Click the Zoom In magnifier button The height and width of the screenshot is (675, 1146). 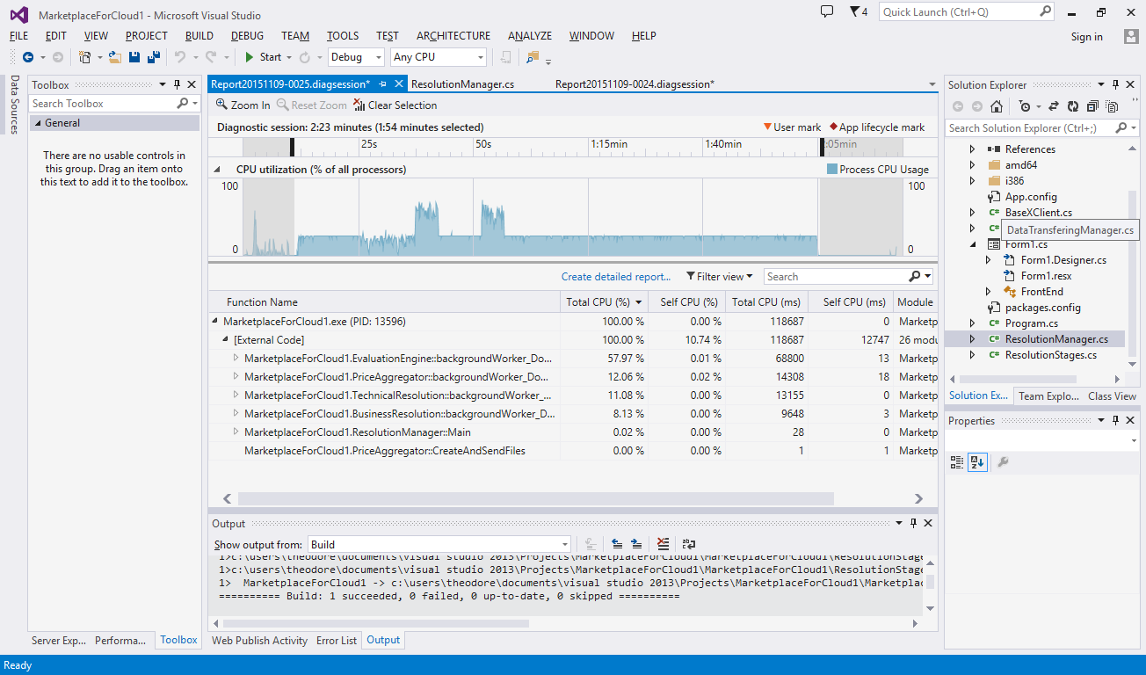(243, 105)
